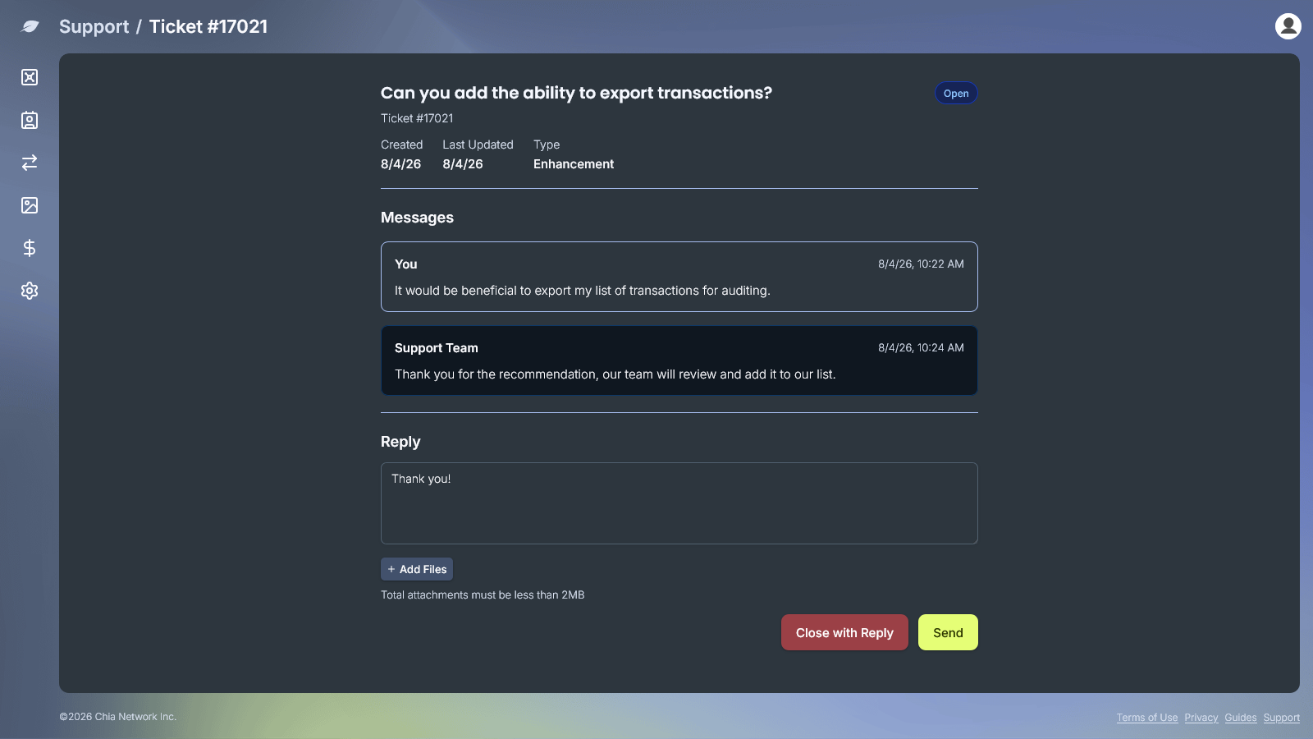
Task: Click the Created date value
Action: (400, 164)
